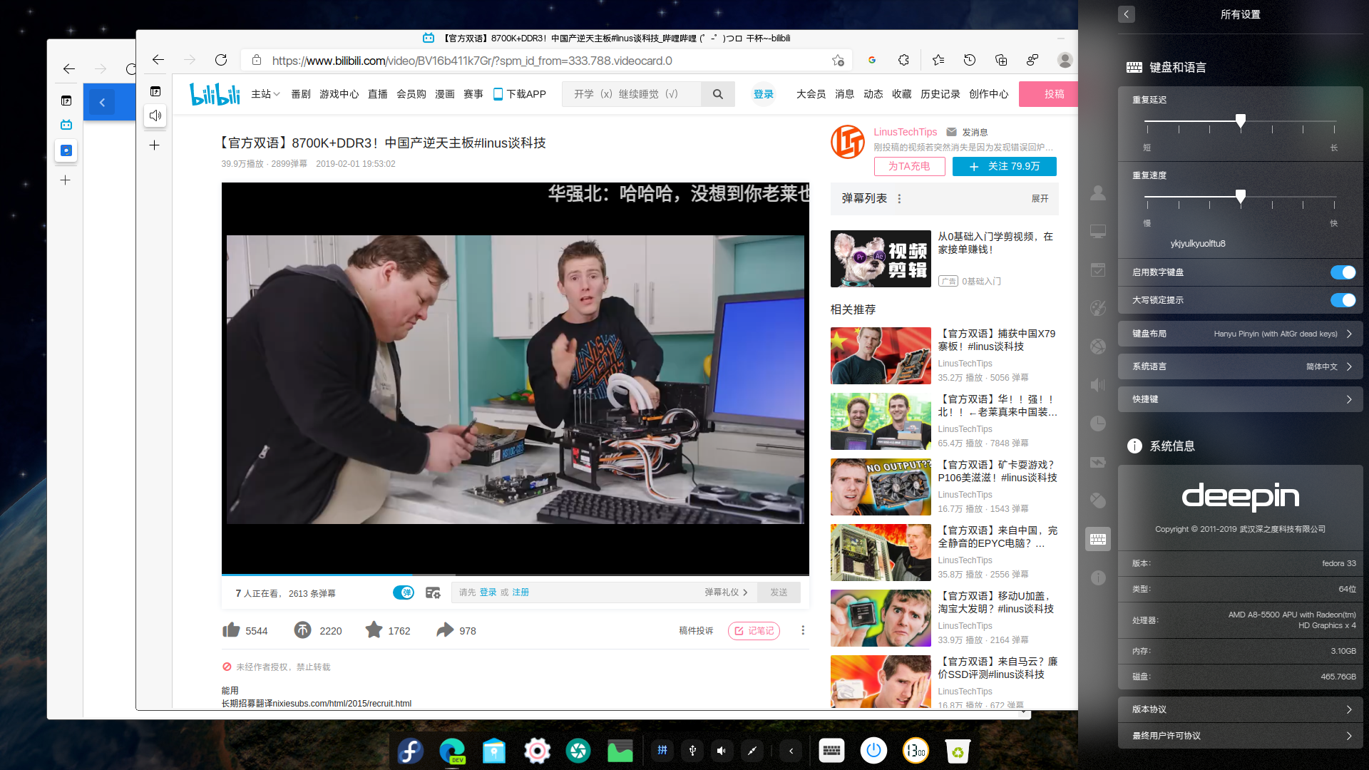Click the 关注 79.9万 follow button
Viewport: 1369px width, 770px height.
(1004, 166)
